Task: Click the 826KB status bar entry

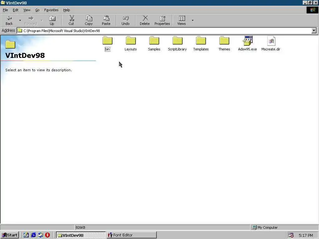Action: [81, 227]
